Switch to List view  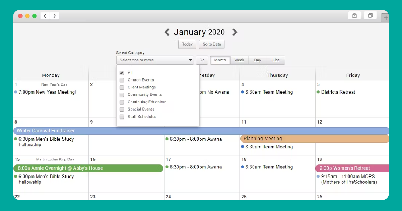point(276,60)
